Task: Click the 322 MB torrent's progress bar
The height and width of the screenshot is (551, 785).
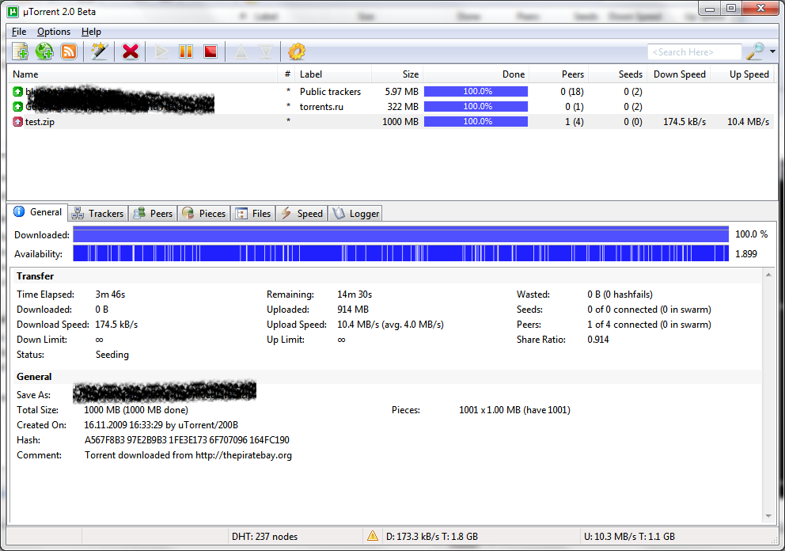Action: (476, 107)
